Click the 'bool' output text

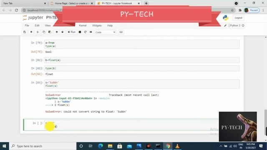coord(48,52)
